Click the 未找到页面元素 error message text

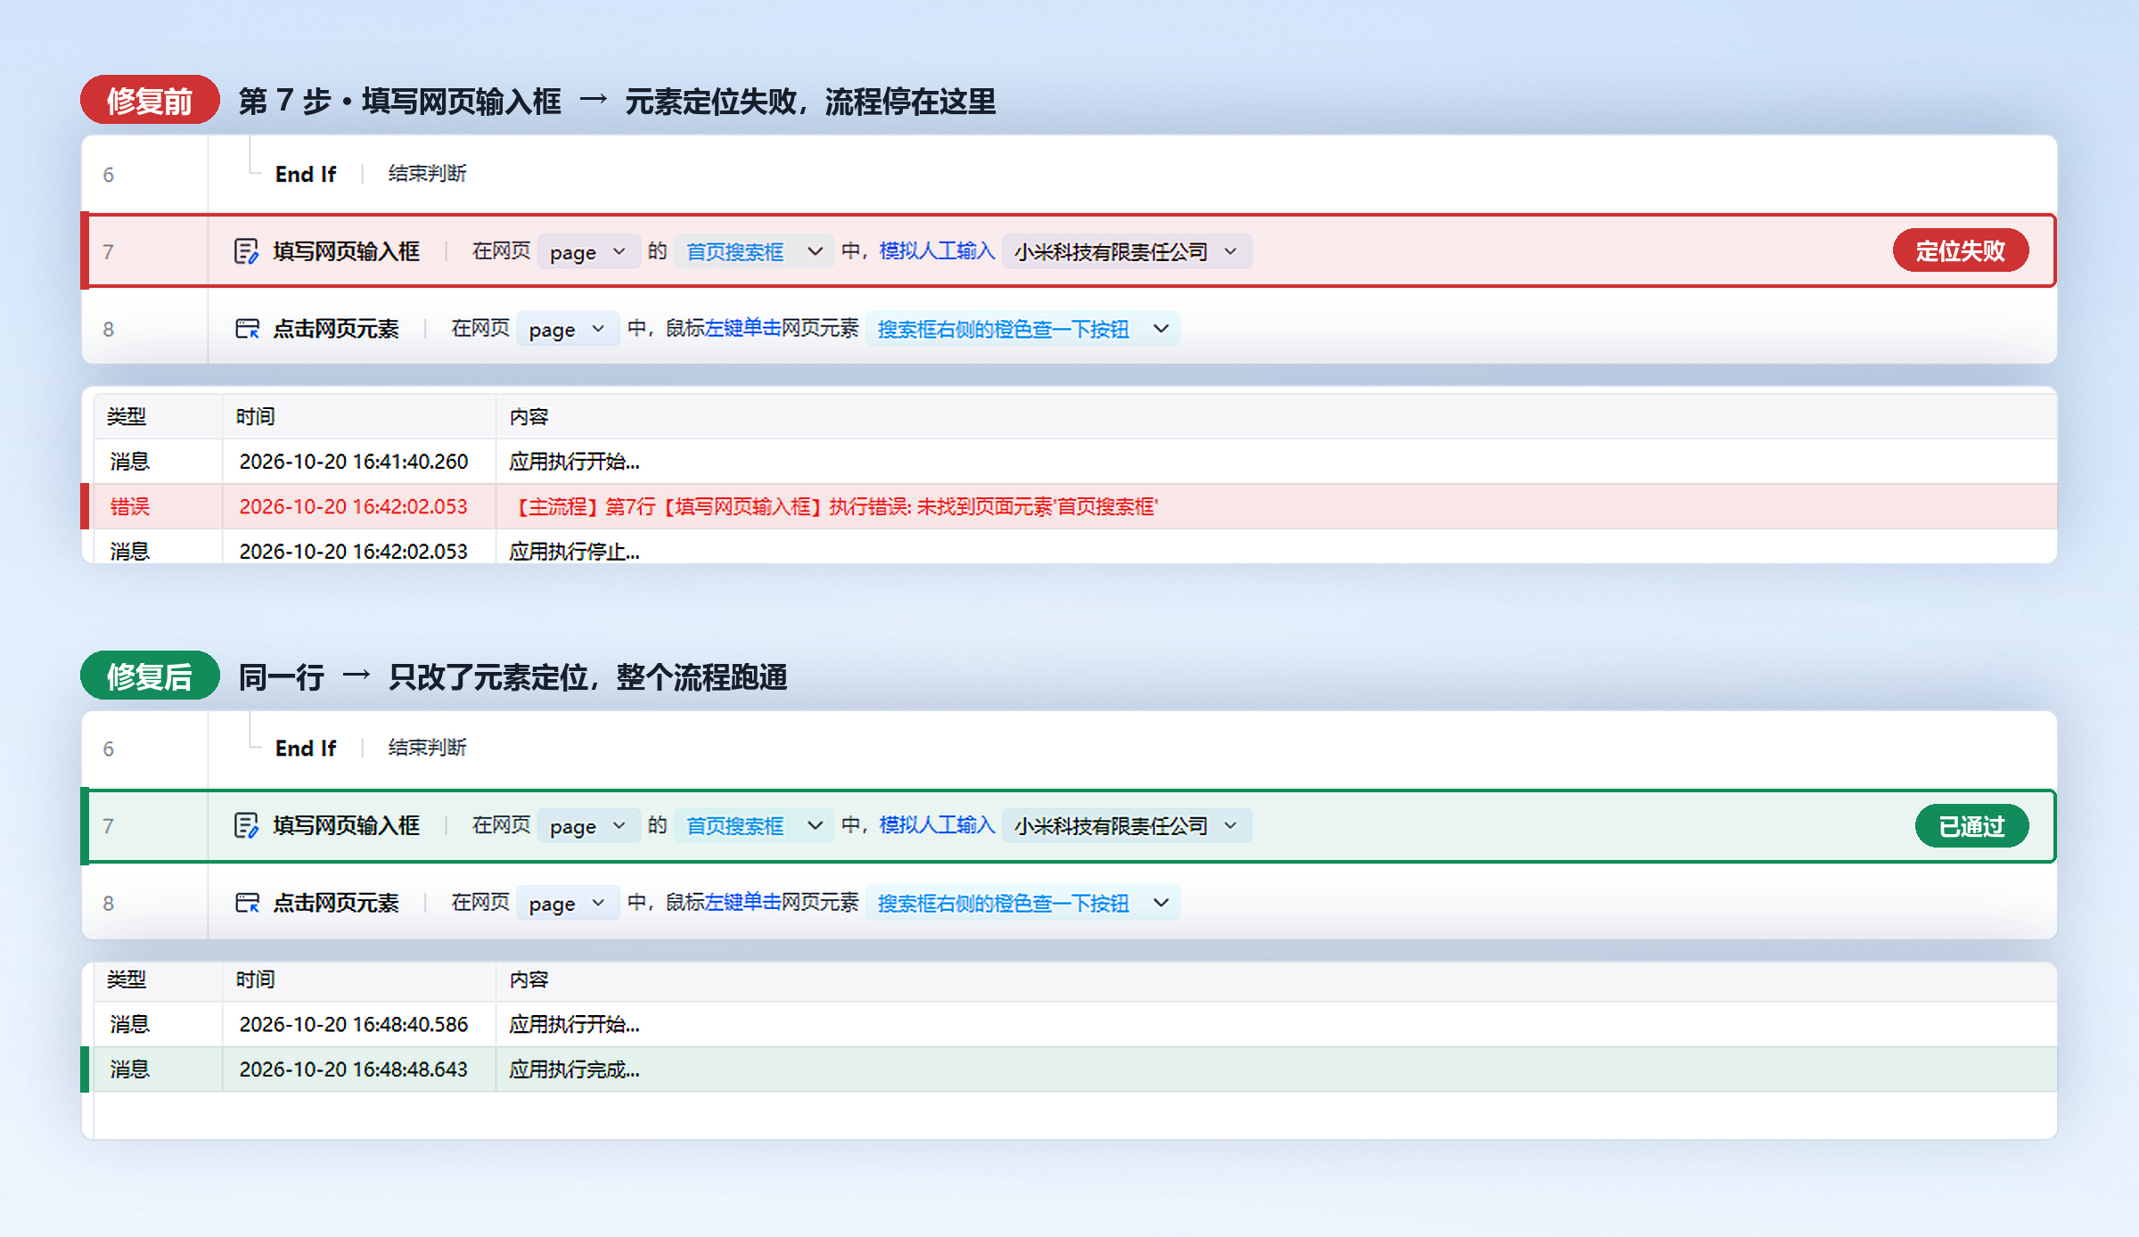(836, 507)
